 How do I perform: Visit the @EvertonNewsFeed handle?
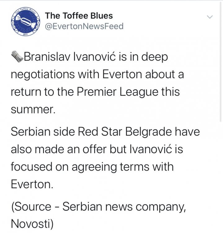(x=84, y=26)
